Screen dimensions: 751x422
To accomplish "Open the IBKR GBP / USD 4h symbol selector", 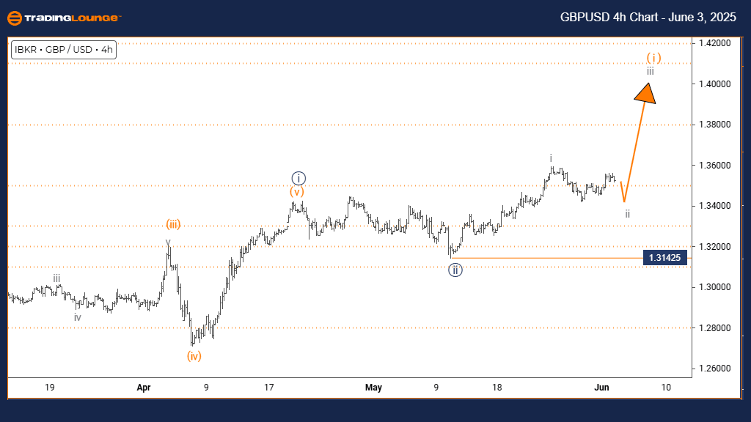I will [x=64, y=50].
